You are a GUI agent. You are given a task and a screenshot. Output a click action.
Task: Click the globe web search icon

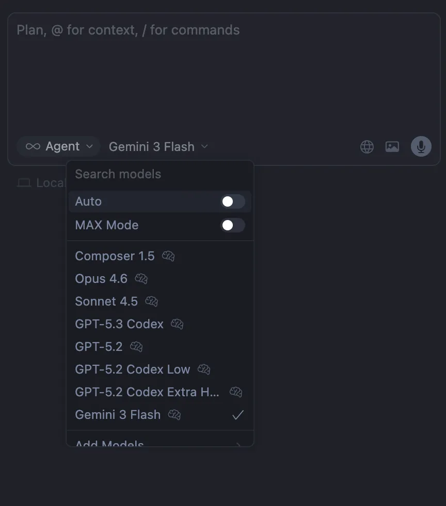tap(367, 147)
